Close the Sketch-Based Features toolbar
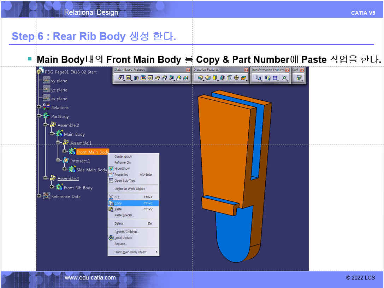 (x=188, y=70)
